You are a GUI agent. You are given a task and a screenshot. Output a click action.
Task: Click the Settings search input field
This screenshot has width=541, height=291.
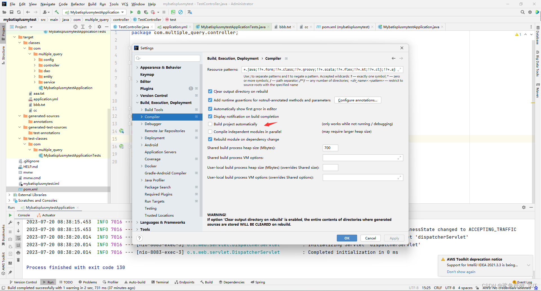coord(168,58)
